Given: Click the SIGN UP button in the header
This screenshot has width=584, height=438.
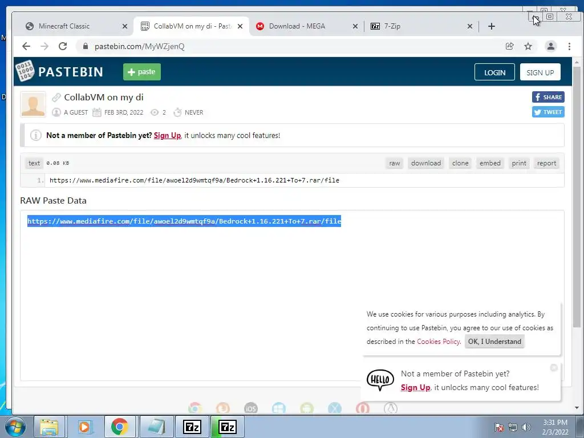Looking at the screenshot, I should point(540,72).
